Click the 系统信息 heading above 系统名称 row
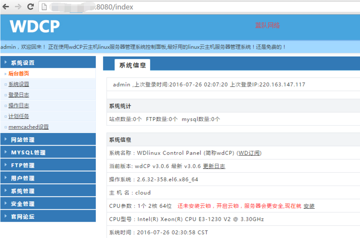Image resolution: width=360 pixels, height=238 pixels. point(120,140)
